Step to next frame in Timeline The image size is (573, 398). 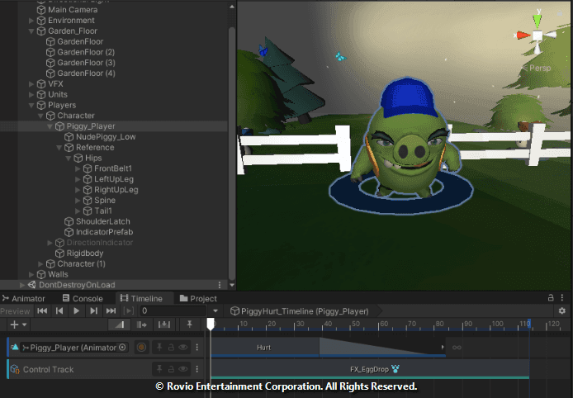[93, 311]
